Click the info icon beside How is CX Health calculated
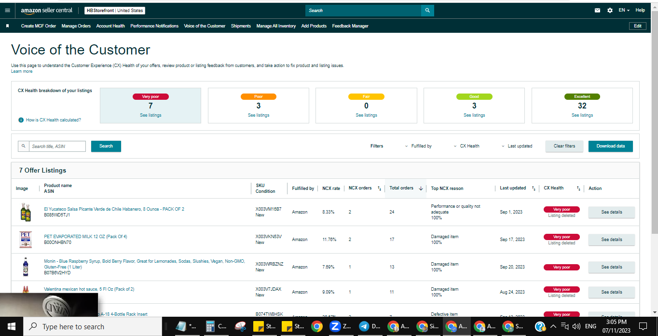This screenshot has height=336, width=658. (21, 120)
